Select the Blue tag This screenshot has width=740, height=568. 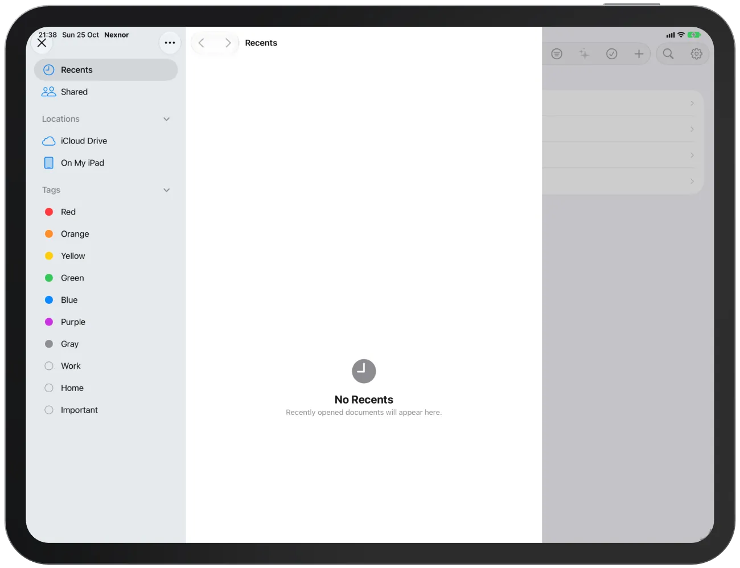106,300
